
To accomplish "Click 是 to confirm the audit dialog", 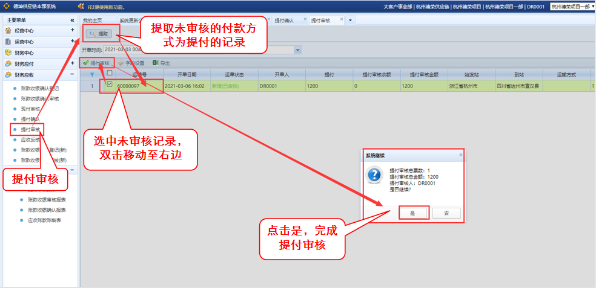I will [x=412, y=213].
